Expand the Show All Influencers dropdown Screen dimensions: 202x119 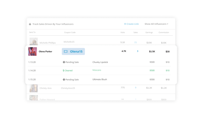pyautogui.click(x=156, y=24)
